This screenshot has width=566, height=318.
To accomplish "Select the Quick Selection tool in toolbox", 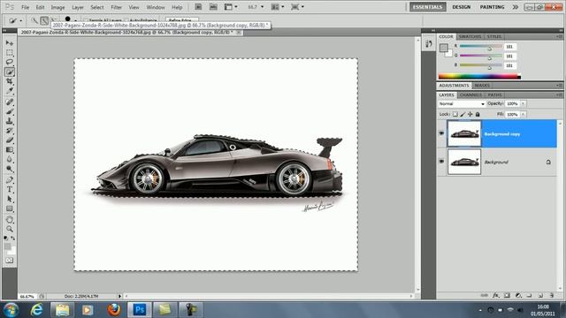I will tap(10, 72).
